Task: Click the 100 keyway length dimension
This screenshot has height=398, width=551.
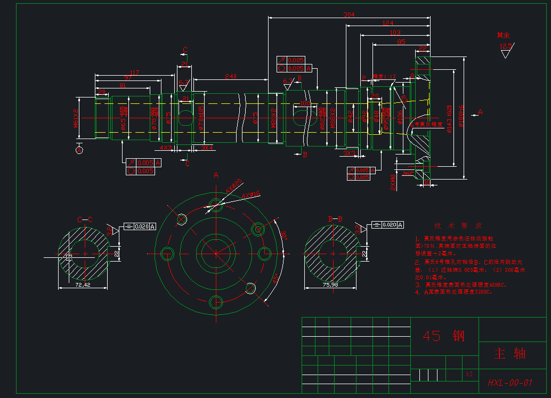Action: [305, 103]
